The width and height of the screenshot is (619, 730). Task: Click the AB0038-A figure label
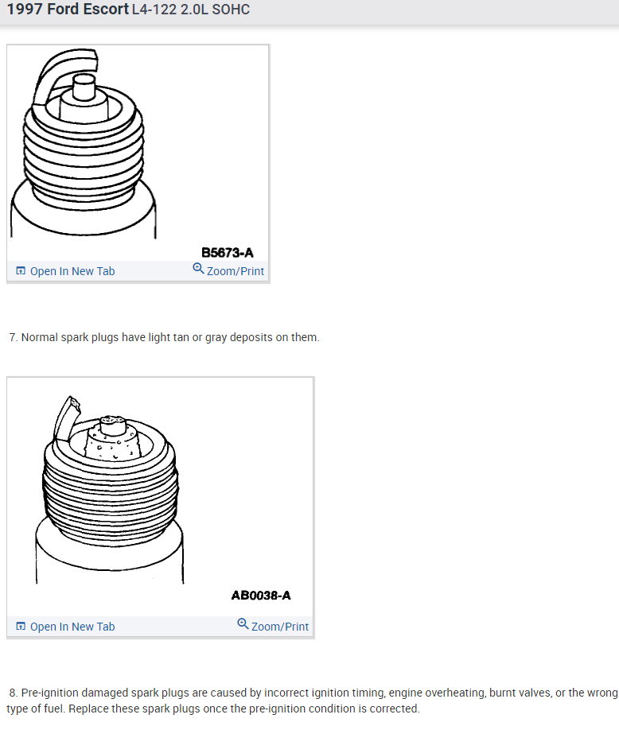[261, 596]
